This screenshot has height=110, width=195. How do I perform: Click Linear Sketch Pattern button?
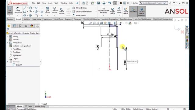coord(82,12)
